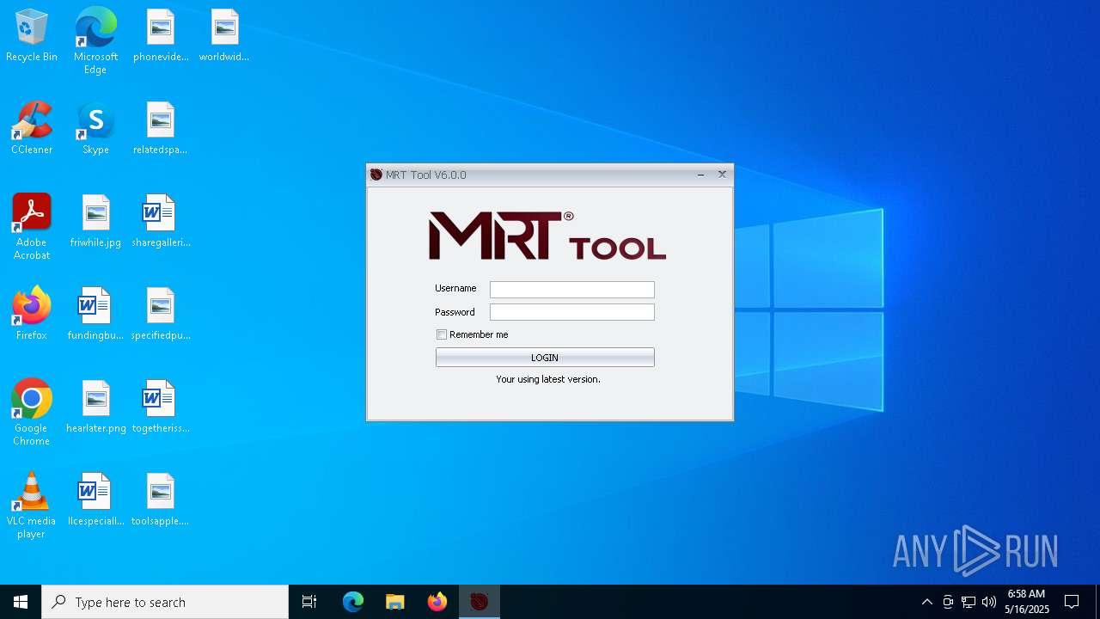This screenshot has height=619, width=1100.
Task: Open VLC media player desktop shortcut
Action: click(x=32, y=506)
